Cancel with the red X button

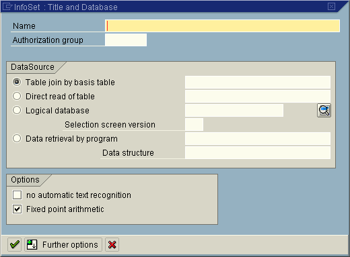click(x=112, y=244)
